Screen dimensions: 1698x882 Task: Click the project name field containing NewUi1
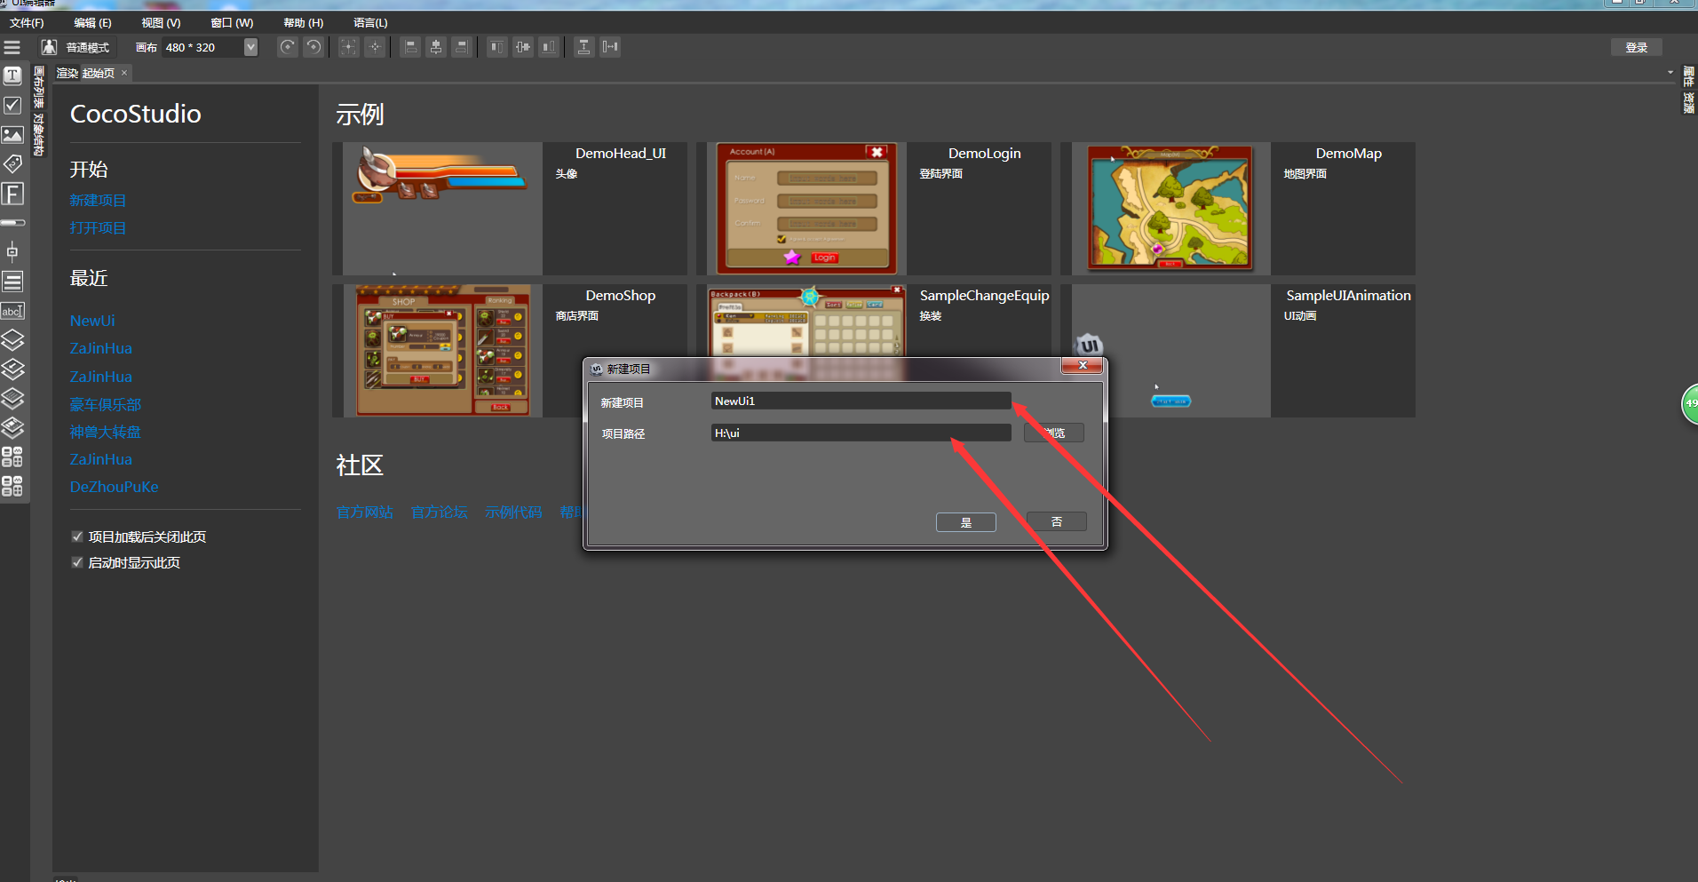(861, 401)
